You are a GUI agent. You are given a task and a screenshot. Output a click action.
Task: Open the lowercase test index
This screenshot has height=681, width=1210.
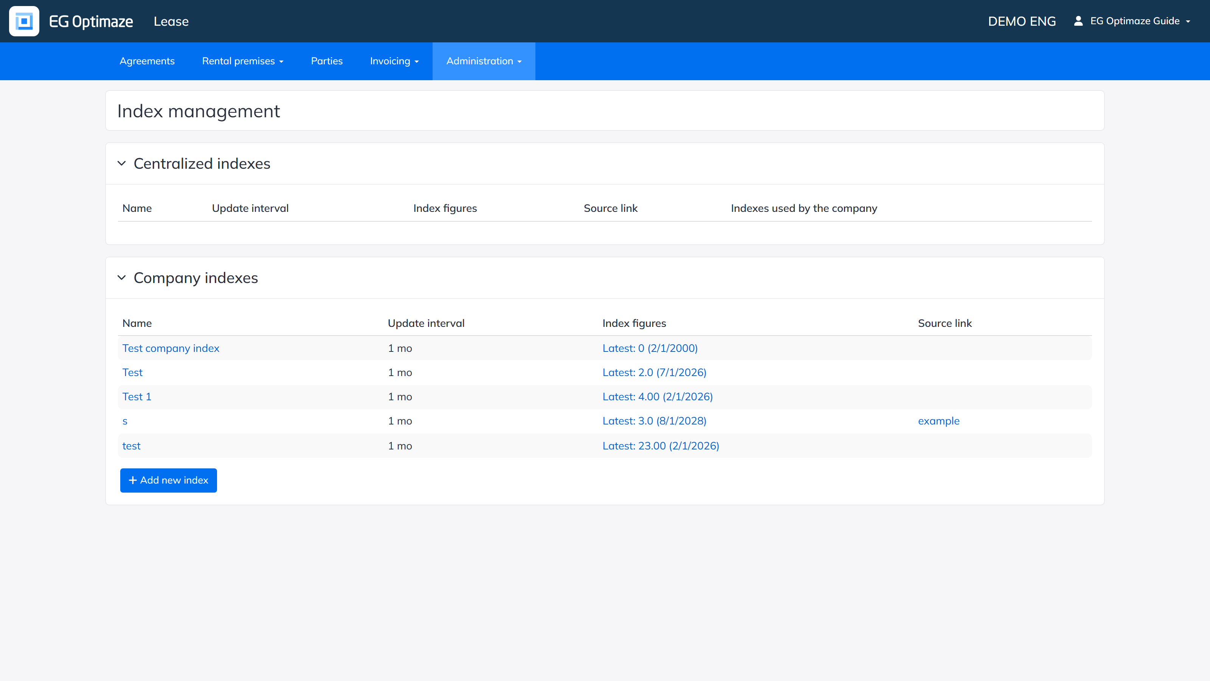pyautogui.click(x=132, y=446)
